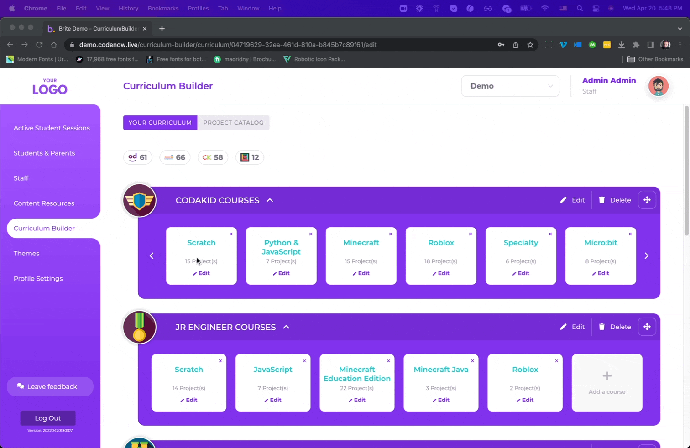Switch to the Project Catalog tab
The image size is (690, 448).
(x=233, y=122)
